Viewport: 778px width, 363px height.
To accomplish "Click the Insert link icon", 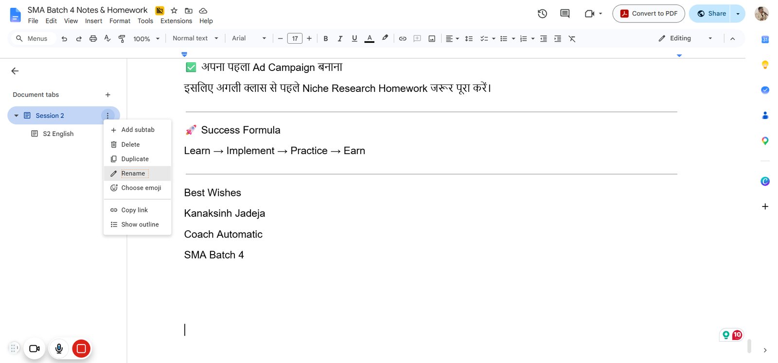I will point(403,38).
